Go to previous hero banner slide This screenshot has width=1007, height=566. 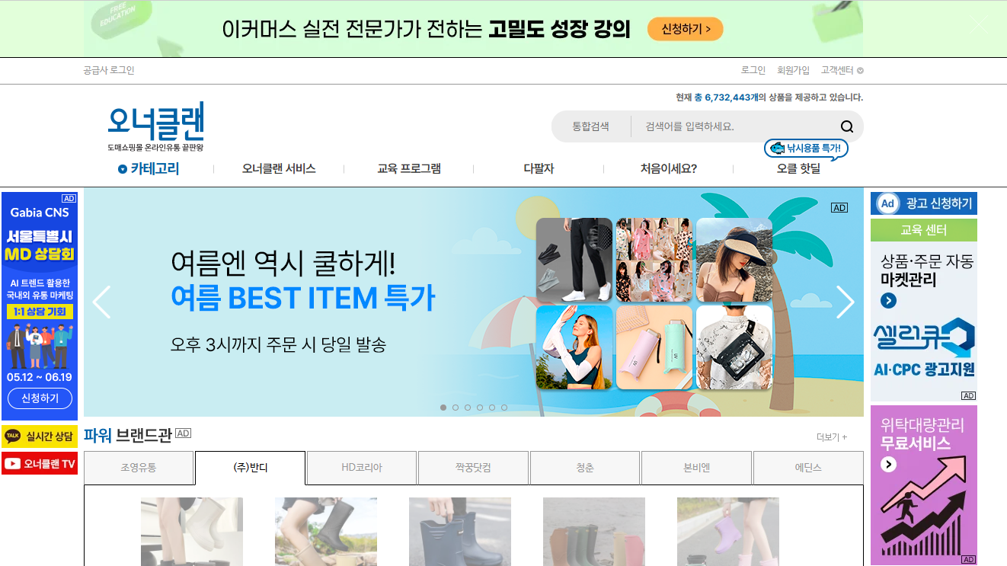pyautogui.click(x=101, y=302)
